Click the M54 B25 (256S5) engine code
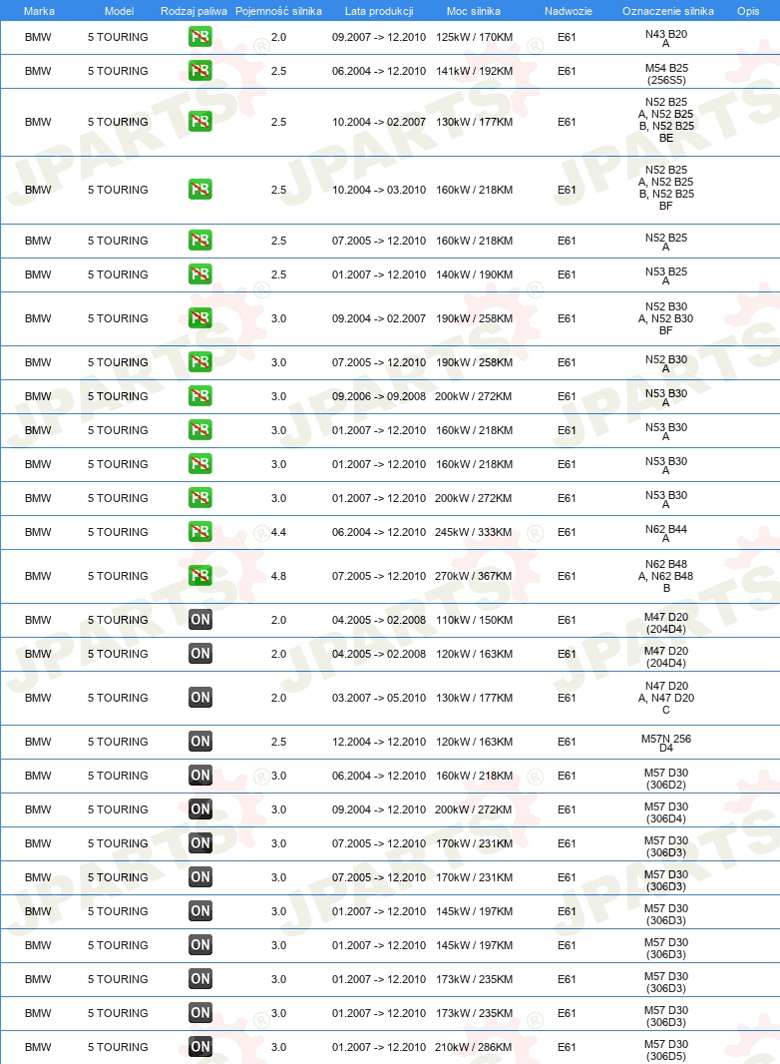 click(666, 74)
